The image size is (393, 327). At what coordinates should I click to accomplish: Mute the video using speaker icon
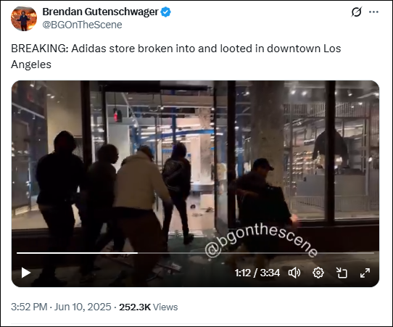coord(294,273)
